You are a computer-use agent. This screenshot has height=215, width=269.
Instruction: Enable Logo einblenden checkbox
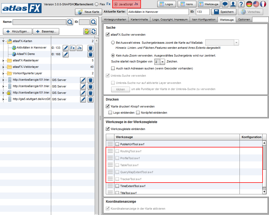pyautogui.click(x=110, y=113)
